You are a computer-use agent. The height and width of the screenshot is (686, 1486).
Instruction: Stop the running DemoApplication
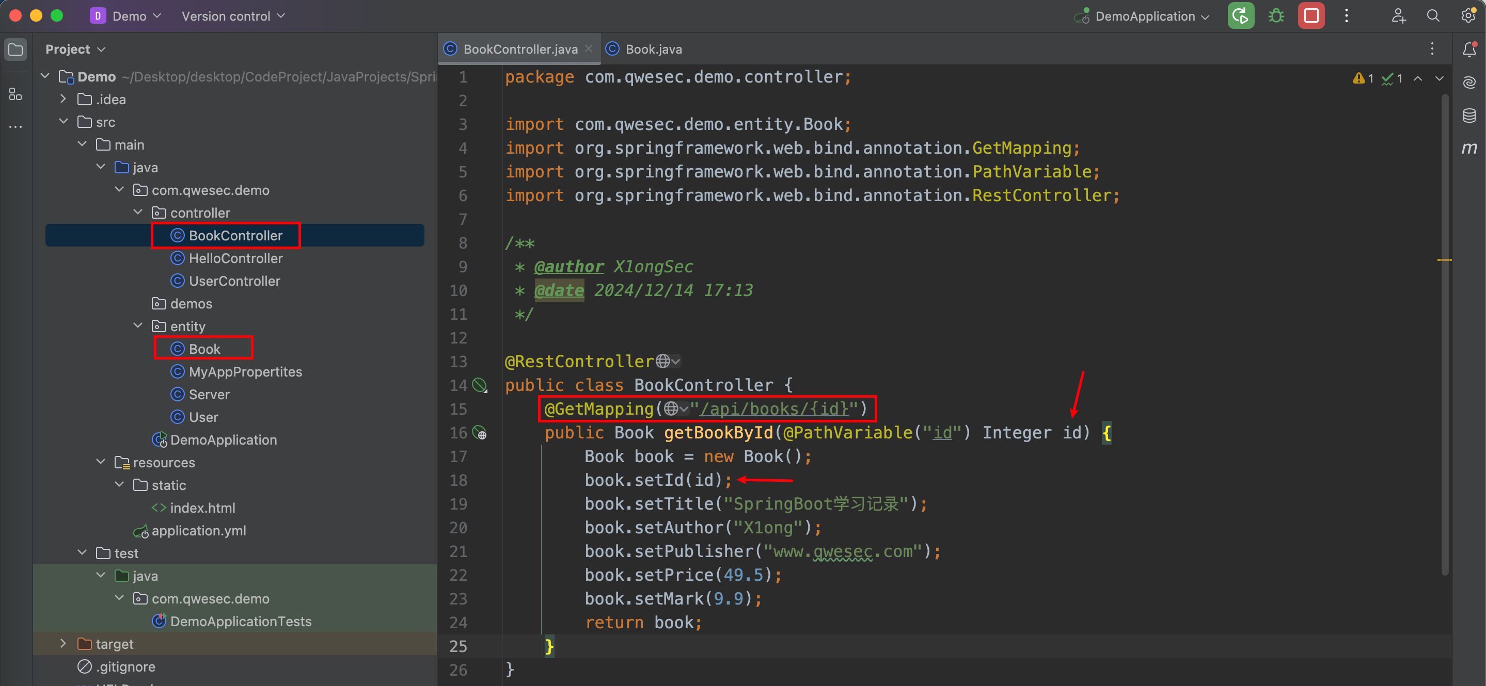click(1310, 15)
